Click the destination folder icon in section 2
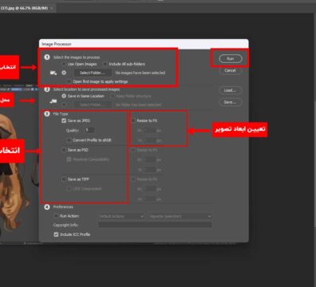The image size is (316, 287). coord(53,101)
